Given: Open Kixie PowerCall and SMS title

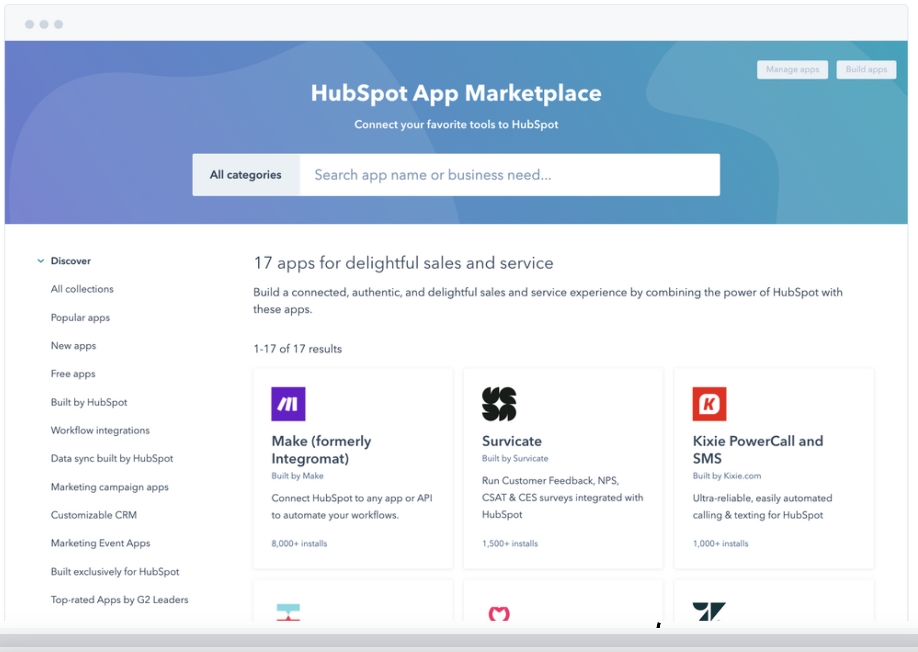Looking at the screenshot, I should click(758, 450).
